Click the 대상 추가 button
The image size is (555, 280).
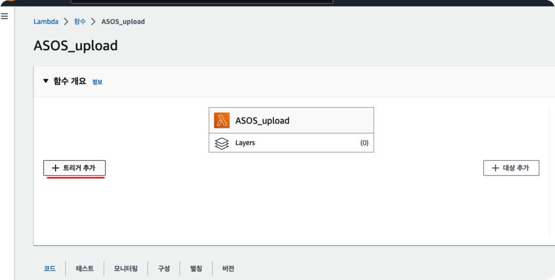coord(511,168)
